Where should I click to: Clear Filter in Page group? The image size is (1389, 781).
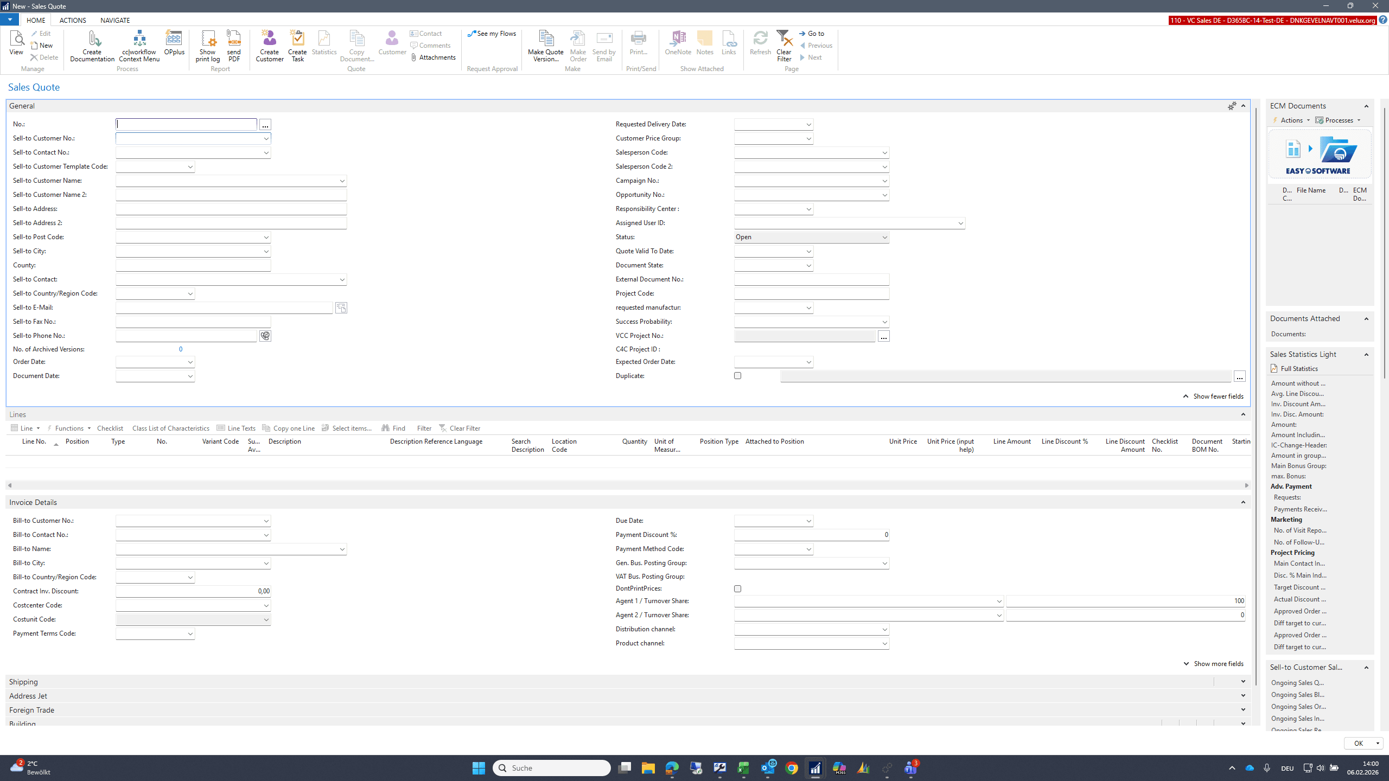coord(784,46)
